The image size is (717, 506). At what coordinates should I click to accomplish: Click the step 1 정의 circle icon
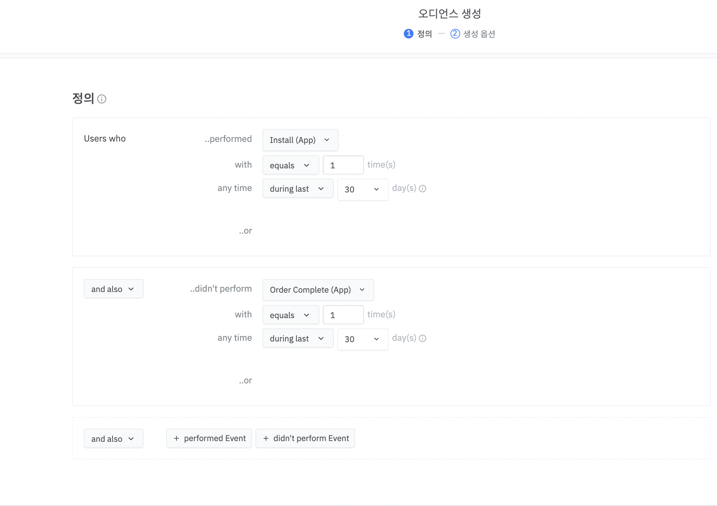click(x=408, y=34)
